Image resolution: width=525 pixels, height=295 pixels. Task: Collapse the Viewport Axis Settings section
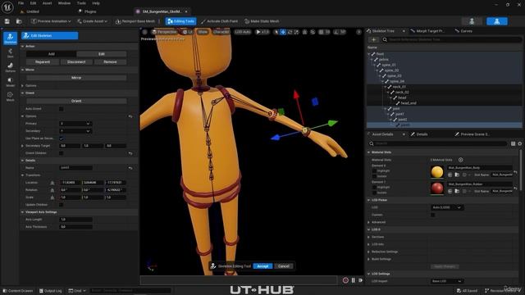[23, 212]
